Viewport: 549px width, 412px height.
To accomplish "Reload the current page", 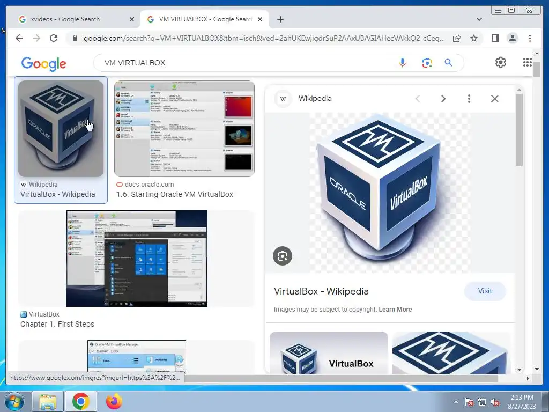I will 54,38.
